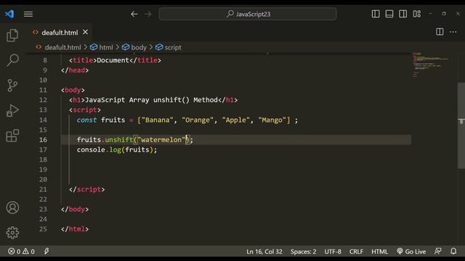Expand the body breadcrumb item

[x=134, y=47]
